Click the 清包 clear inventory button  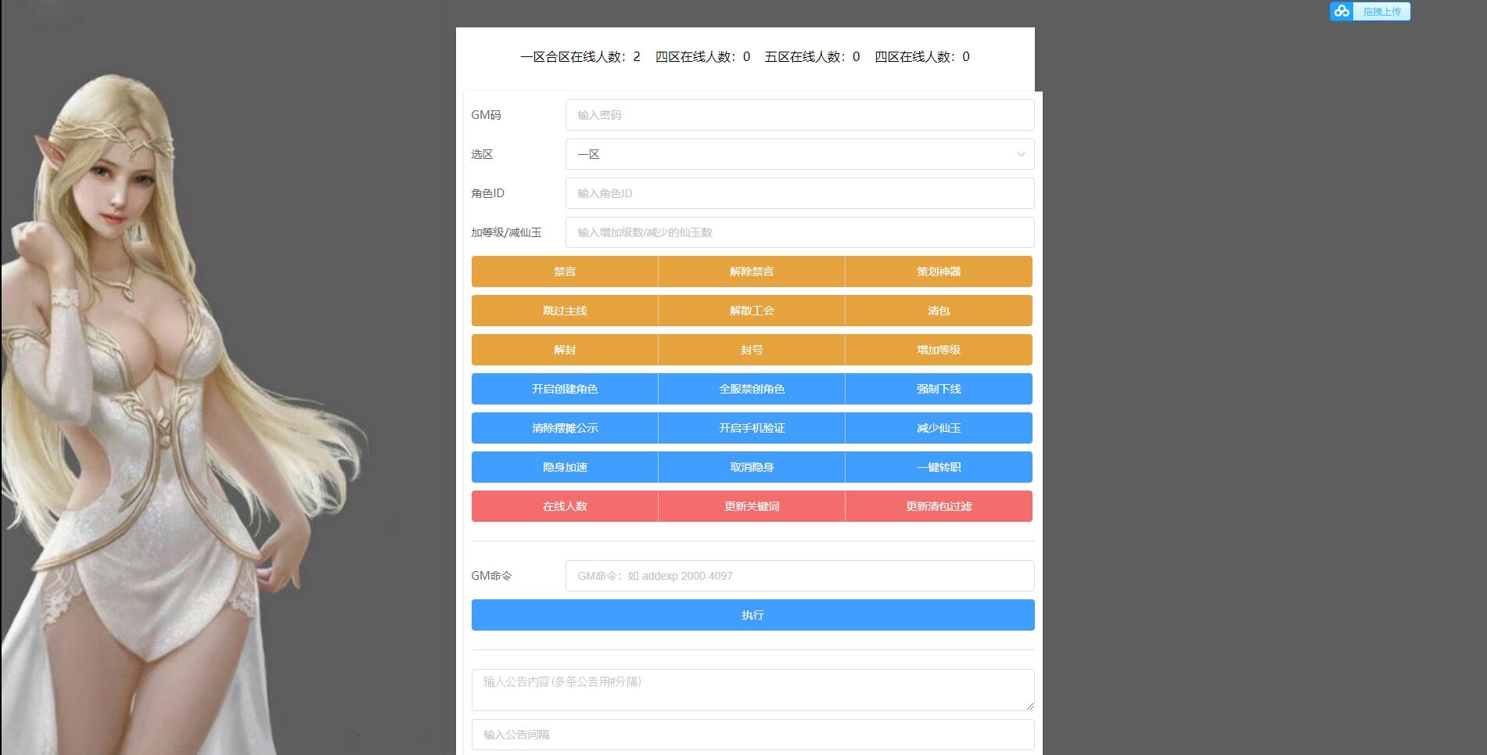(939, 311)
